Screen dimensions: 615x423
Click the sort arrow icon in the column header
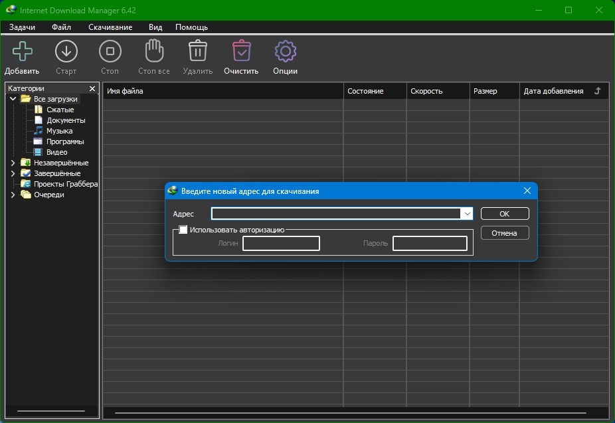click(598, 91)
